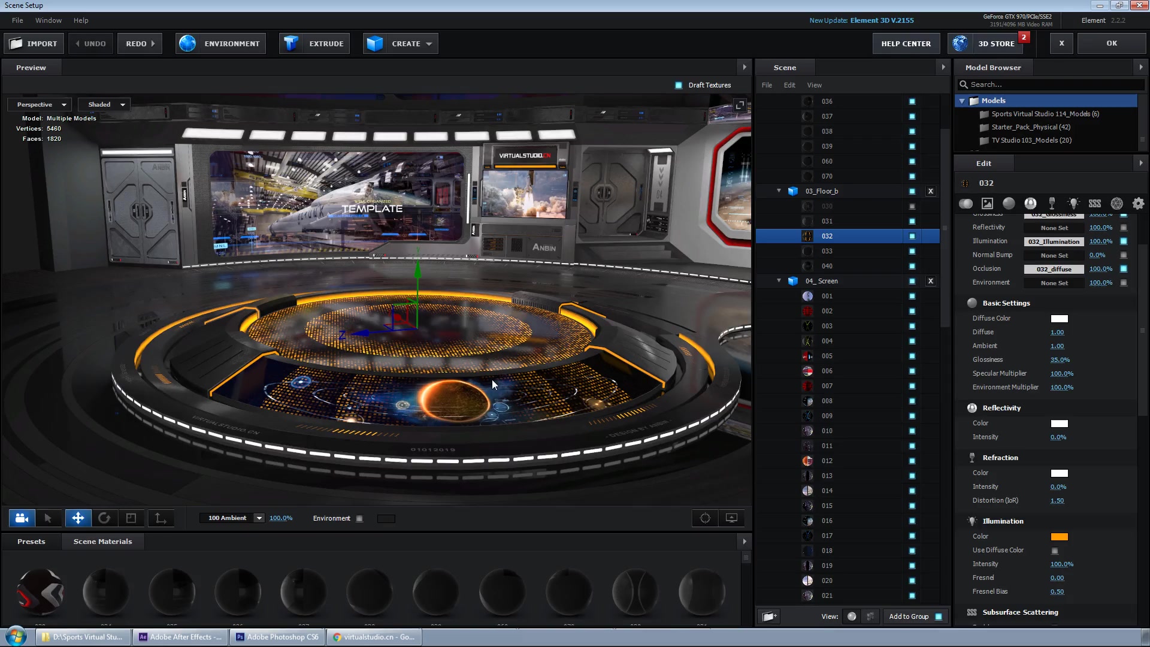Switch to the Presets tab
This screenshot has height=647, width=1150.
point(31,542)
